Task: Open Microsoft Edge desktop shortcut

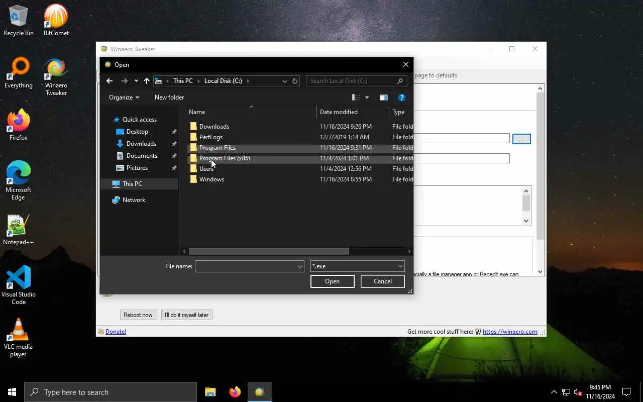Action: [19, 181]
